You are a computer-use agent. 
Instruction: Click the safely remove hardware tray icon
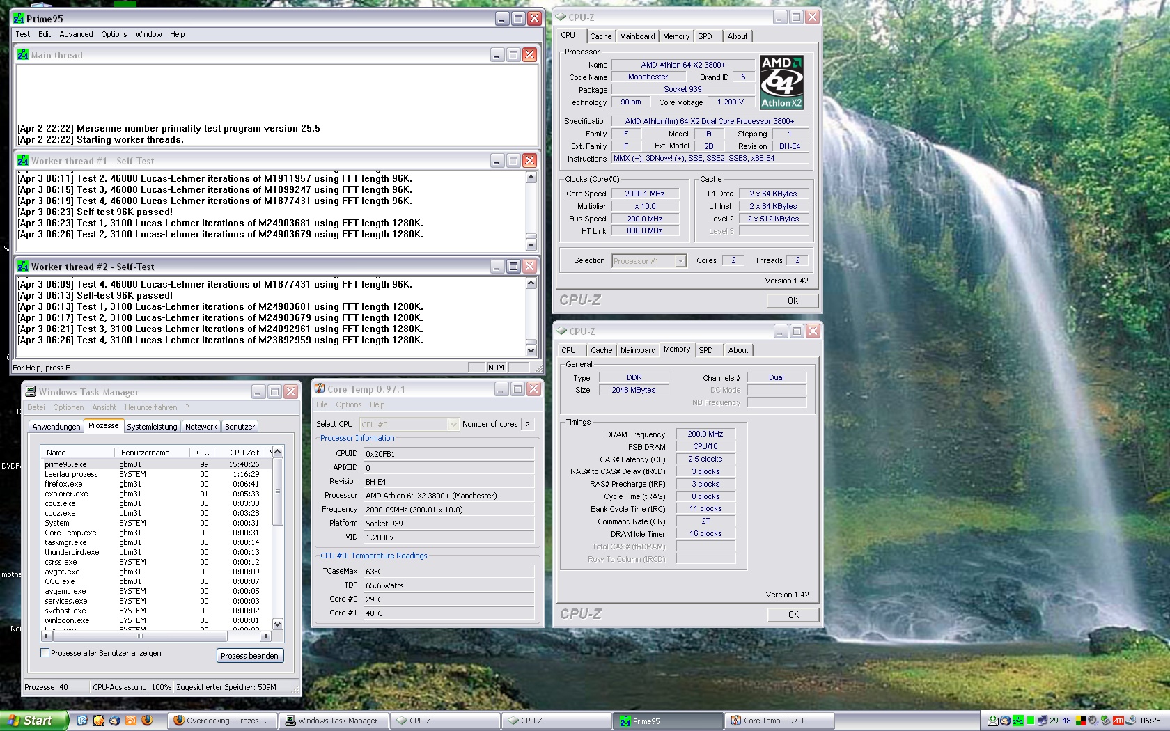[x=1105, y=721]
